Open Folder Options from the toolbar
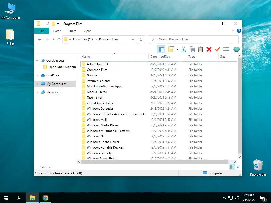Viewport: 271px width, 203px height. click(171, 49)
